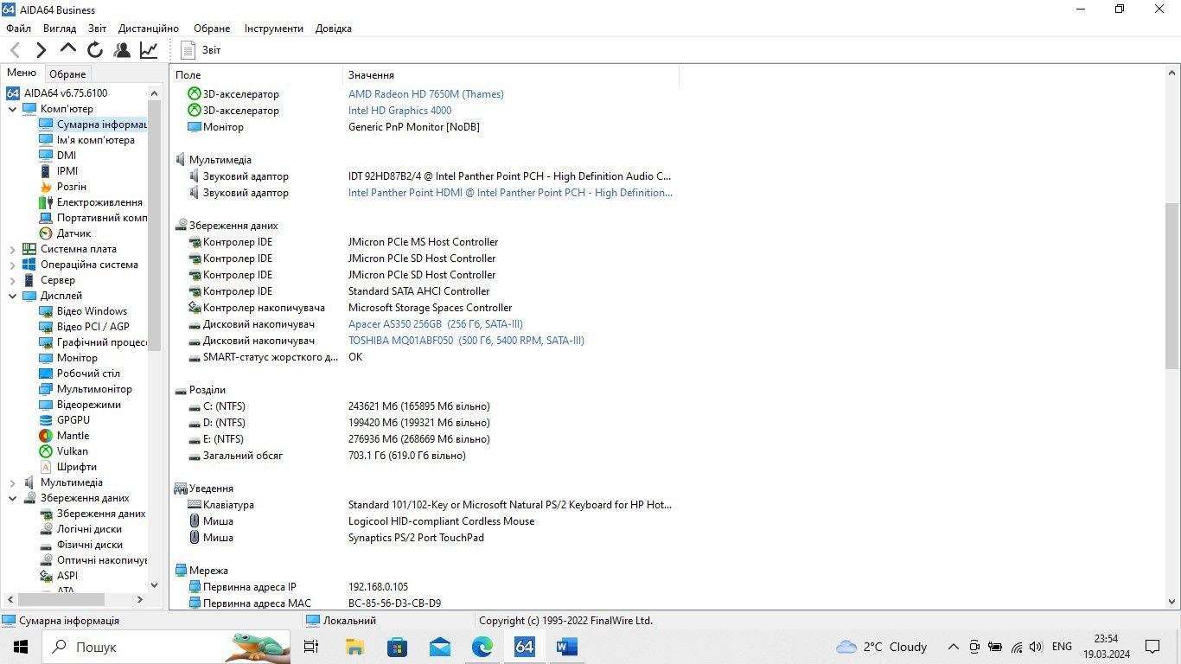Open the user management toolbar icon
This screenshot has height=664, width=1181.
pos(122,50)
